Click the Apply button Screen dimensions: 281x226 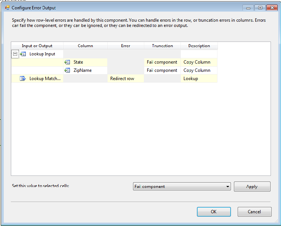pyautogui.click(x=252, y=186)
